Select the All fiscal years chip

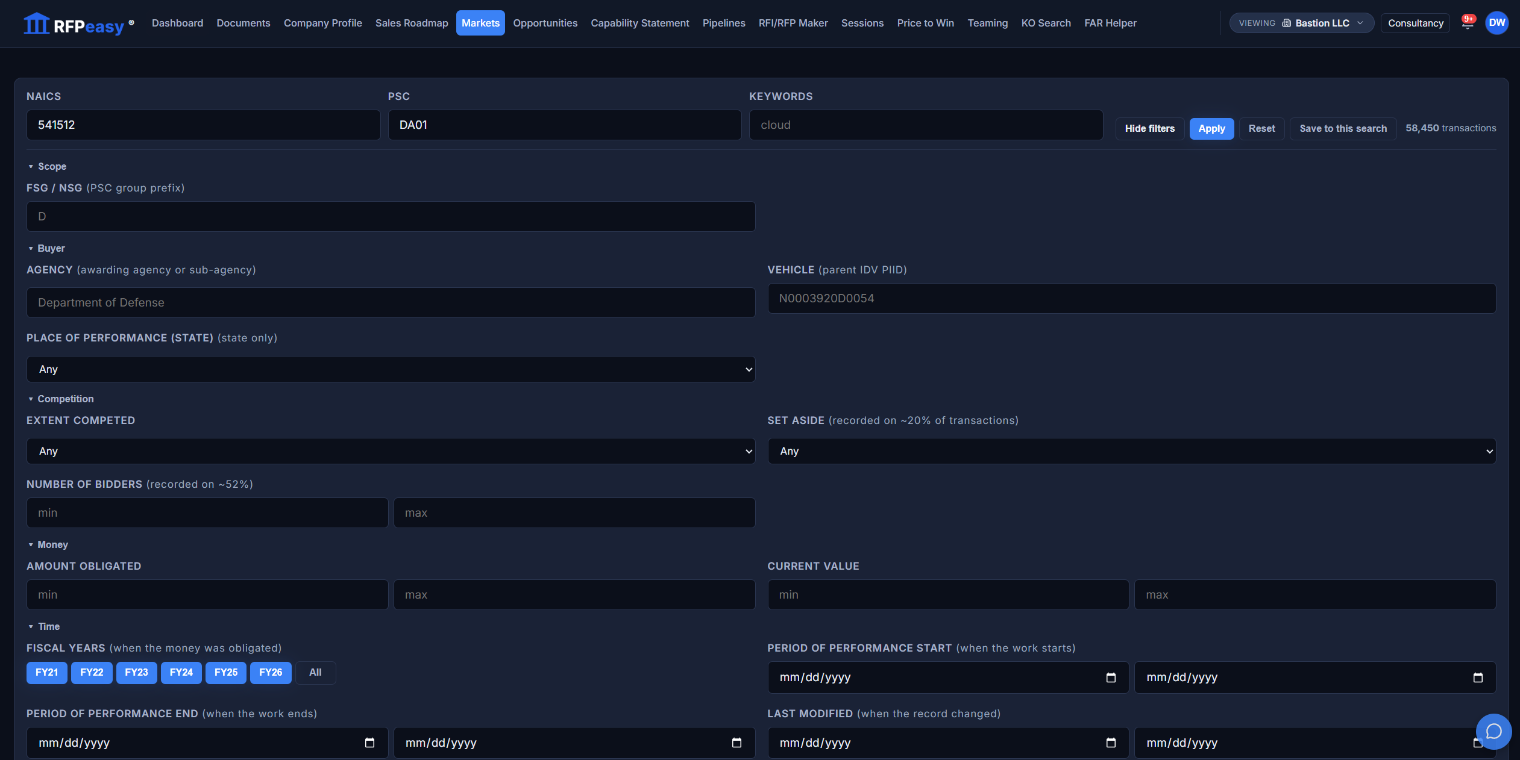(315, 672)
